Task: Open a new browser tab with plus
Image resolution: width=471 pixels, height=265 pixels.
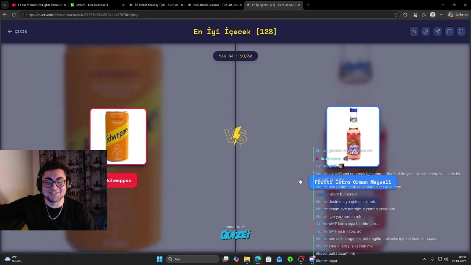Action: [308, 5]
